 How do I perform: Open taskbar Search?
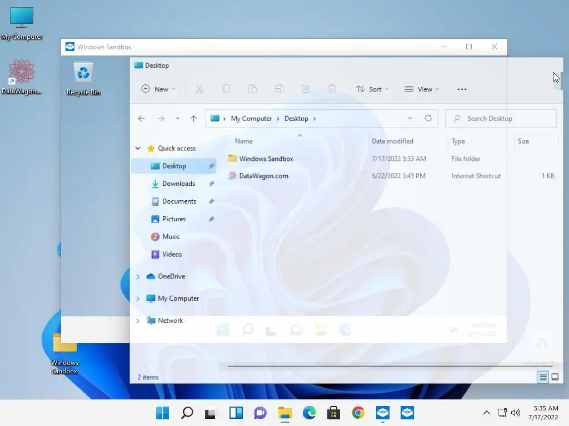pyautogui.click(x=187, y=413)
